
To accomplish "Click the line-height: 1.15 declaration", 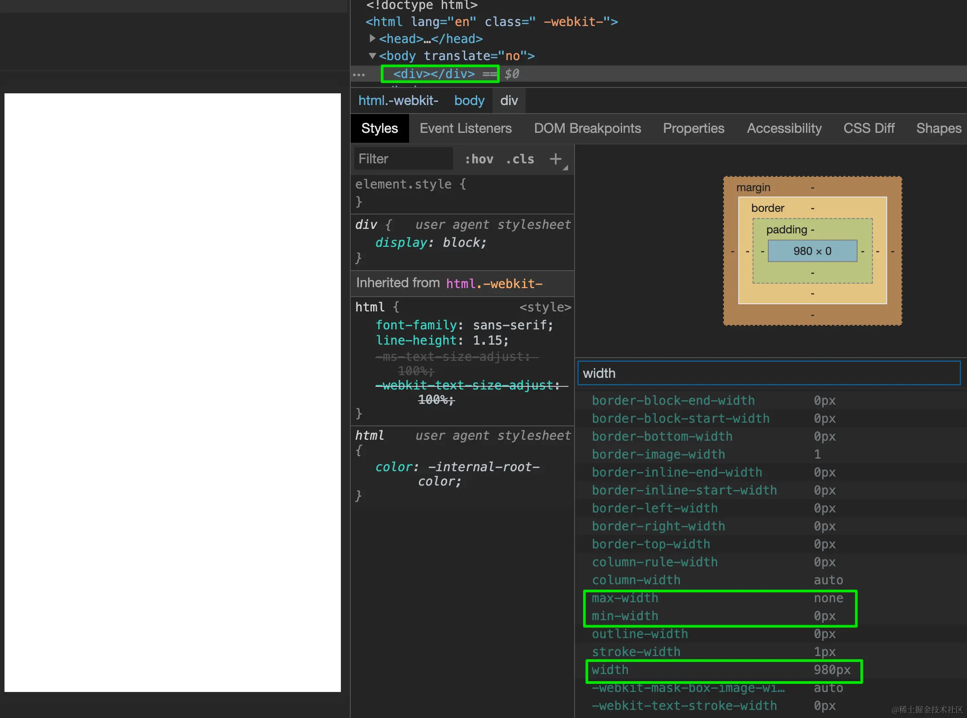I will [442, 341].
